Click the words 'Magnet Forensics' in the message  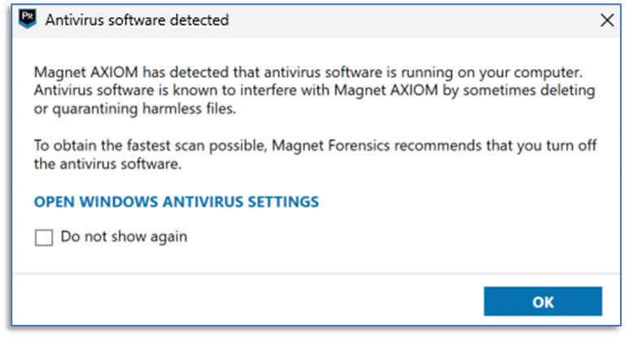331,145
